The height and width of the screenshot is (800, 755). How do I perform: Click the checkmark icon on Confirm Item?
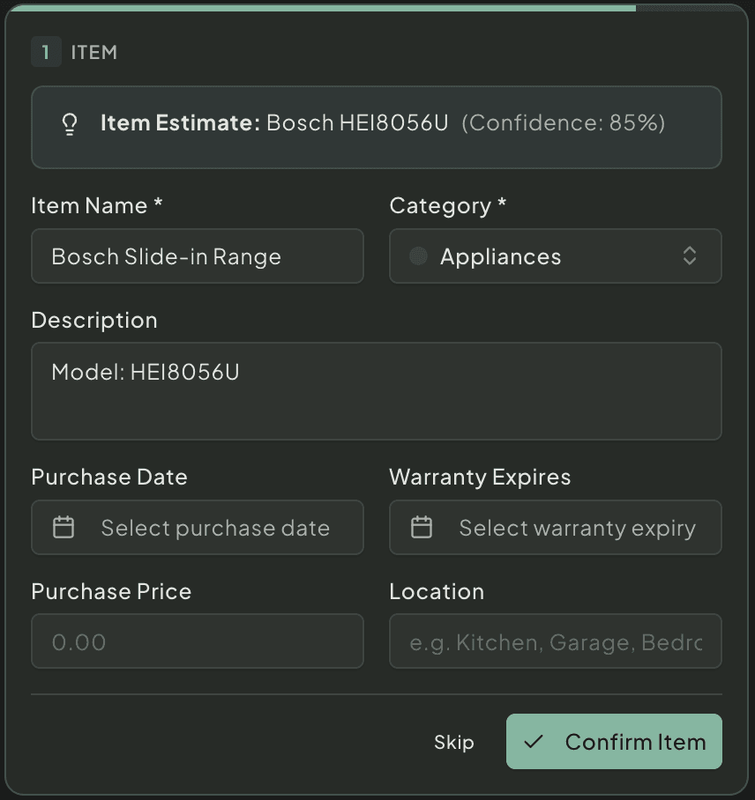pos(534,741)
